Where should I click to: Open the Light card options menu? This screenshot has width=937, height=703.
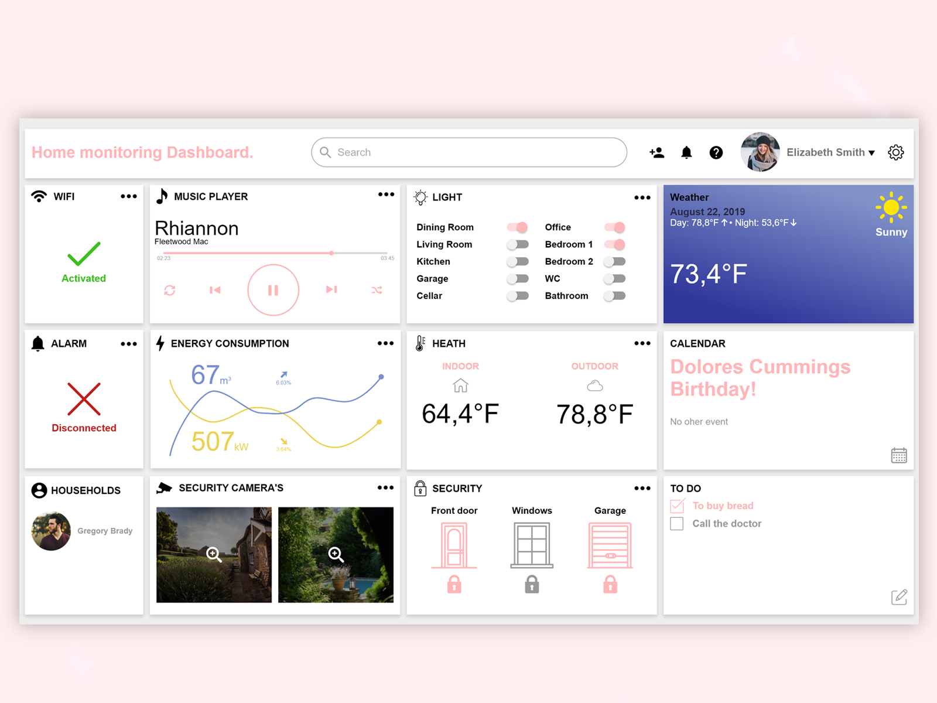click(642, 197)
